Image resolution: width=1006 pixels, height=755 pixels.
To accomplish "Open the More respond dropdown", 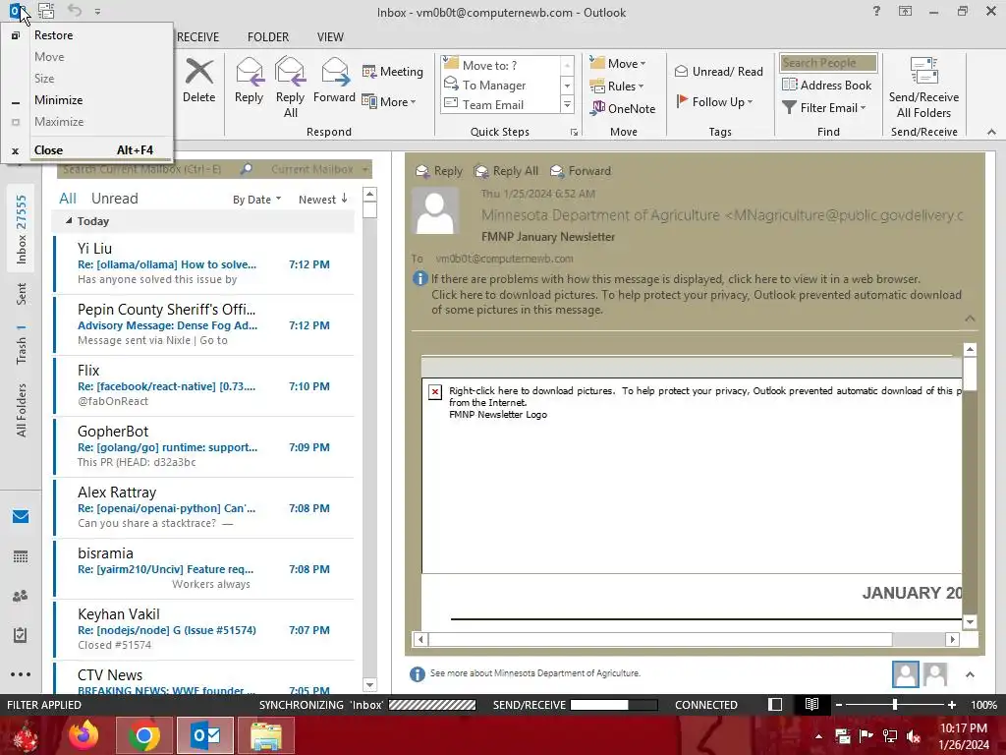I will click(389, 101).
